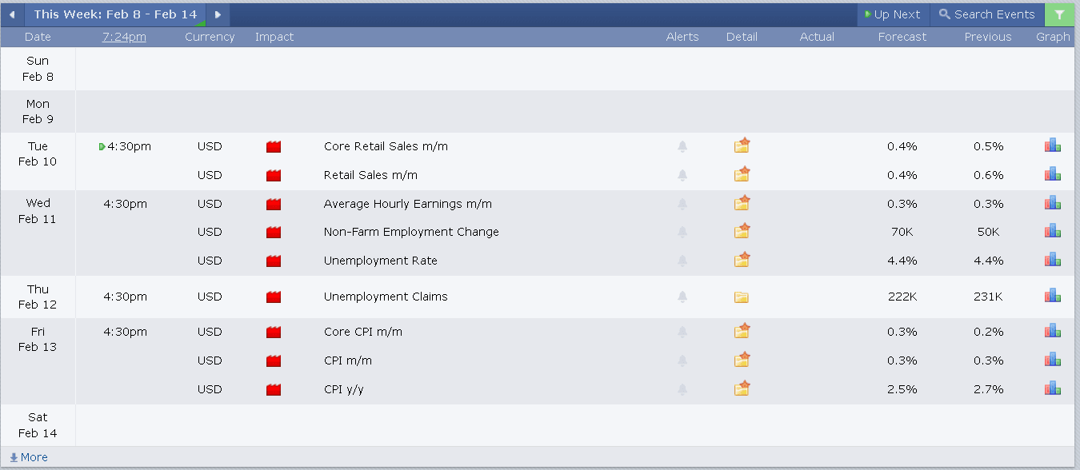This screenshot has height=470, width=1080.
Task: Go to next week arrow
Action: [x=218, y=14]
